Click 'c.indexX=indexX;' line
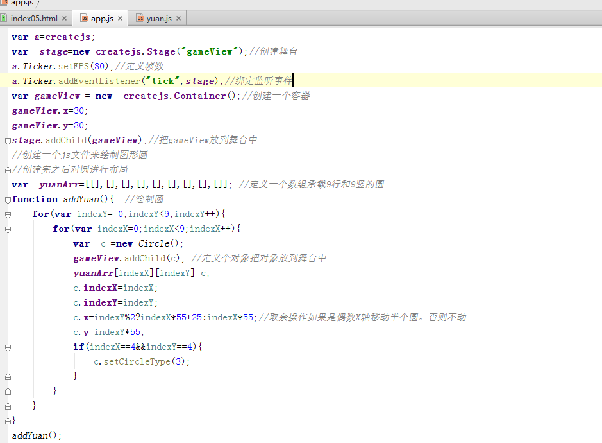Image resolution: width=602 pixels, height=443 pixels. [x=115, y=288]
